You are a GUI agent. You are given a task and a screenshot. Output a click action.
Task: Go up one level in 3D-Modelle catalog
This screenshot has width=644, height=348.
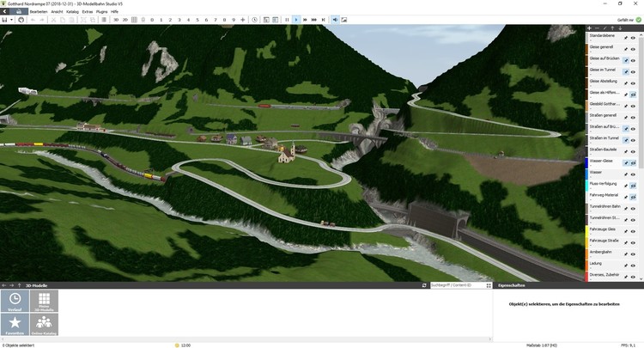(19, 285)
